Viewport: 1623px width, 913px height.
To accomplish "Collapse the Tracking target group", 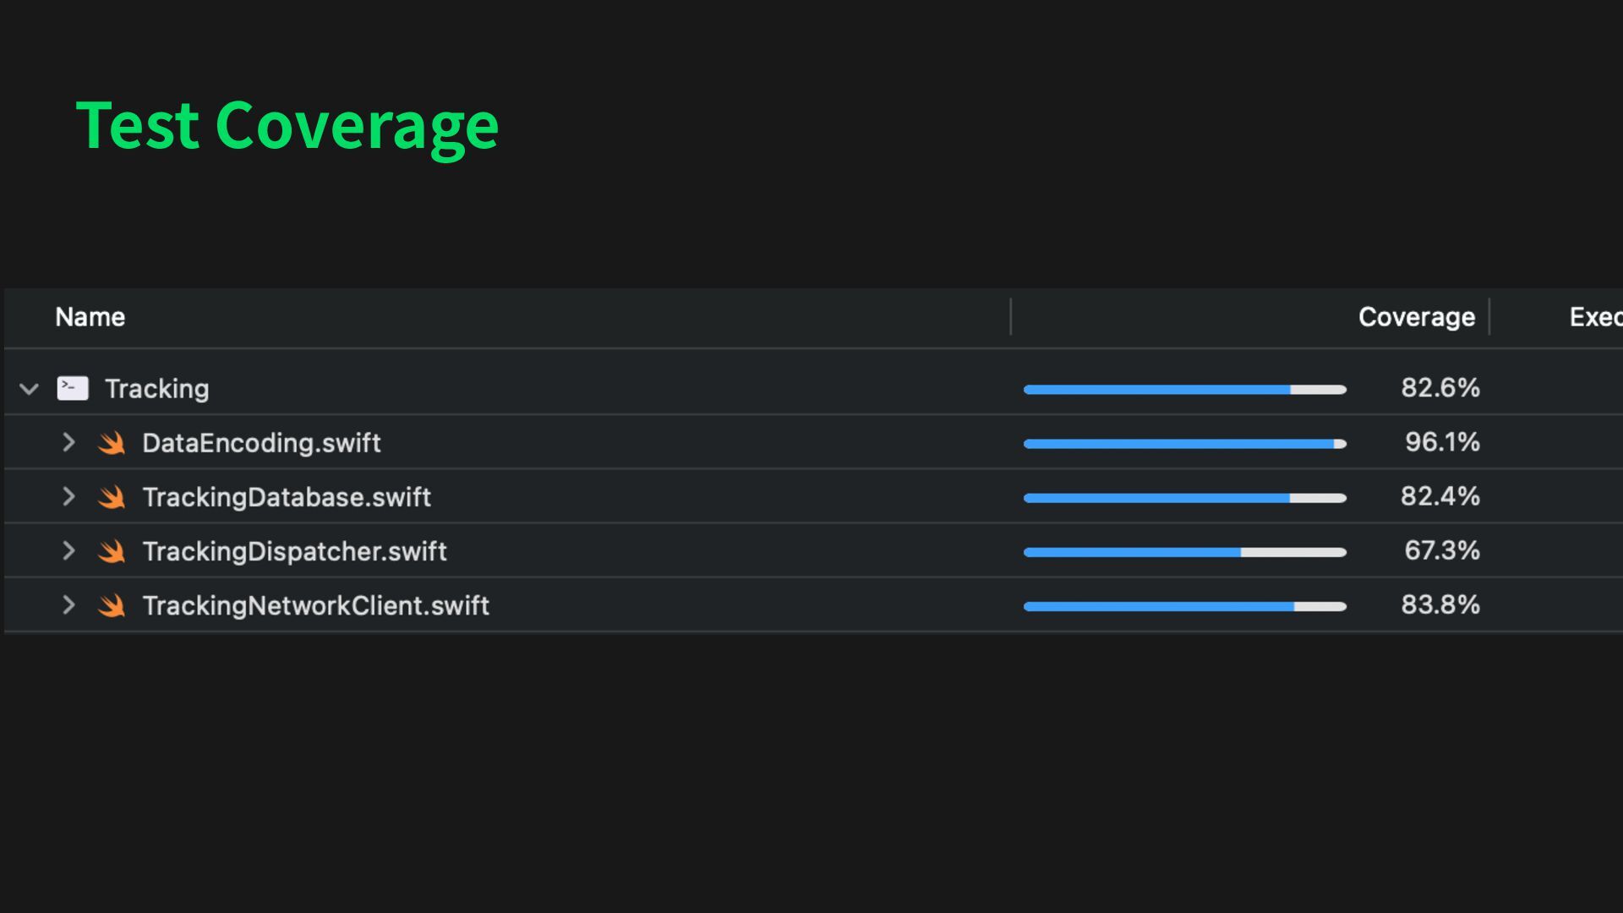I will [29, 389].
